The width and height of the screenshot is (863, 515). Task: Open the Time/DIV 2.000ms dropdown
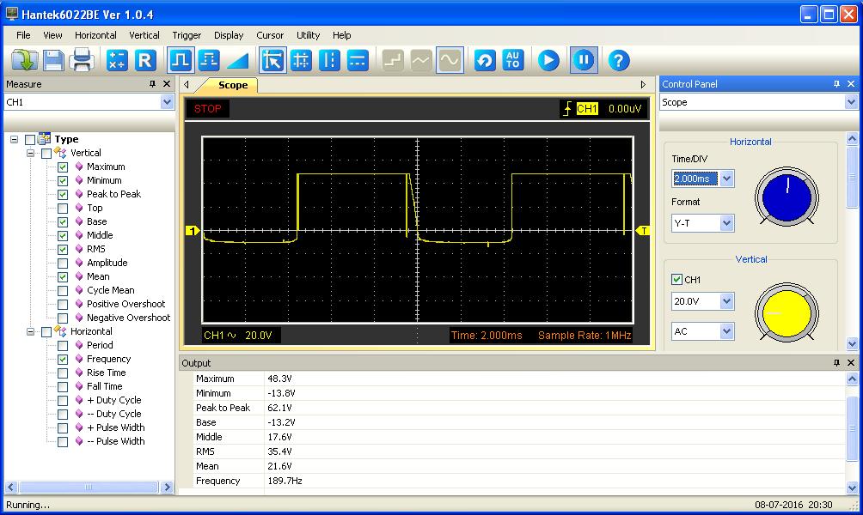coord(727,179)
